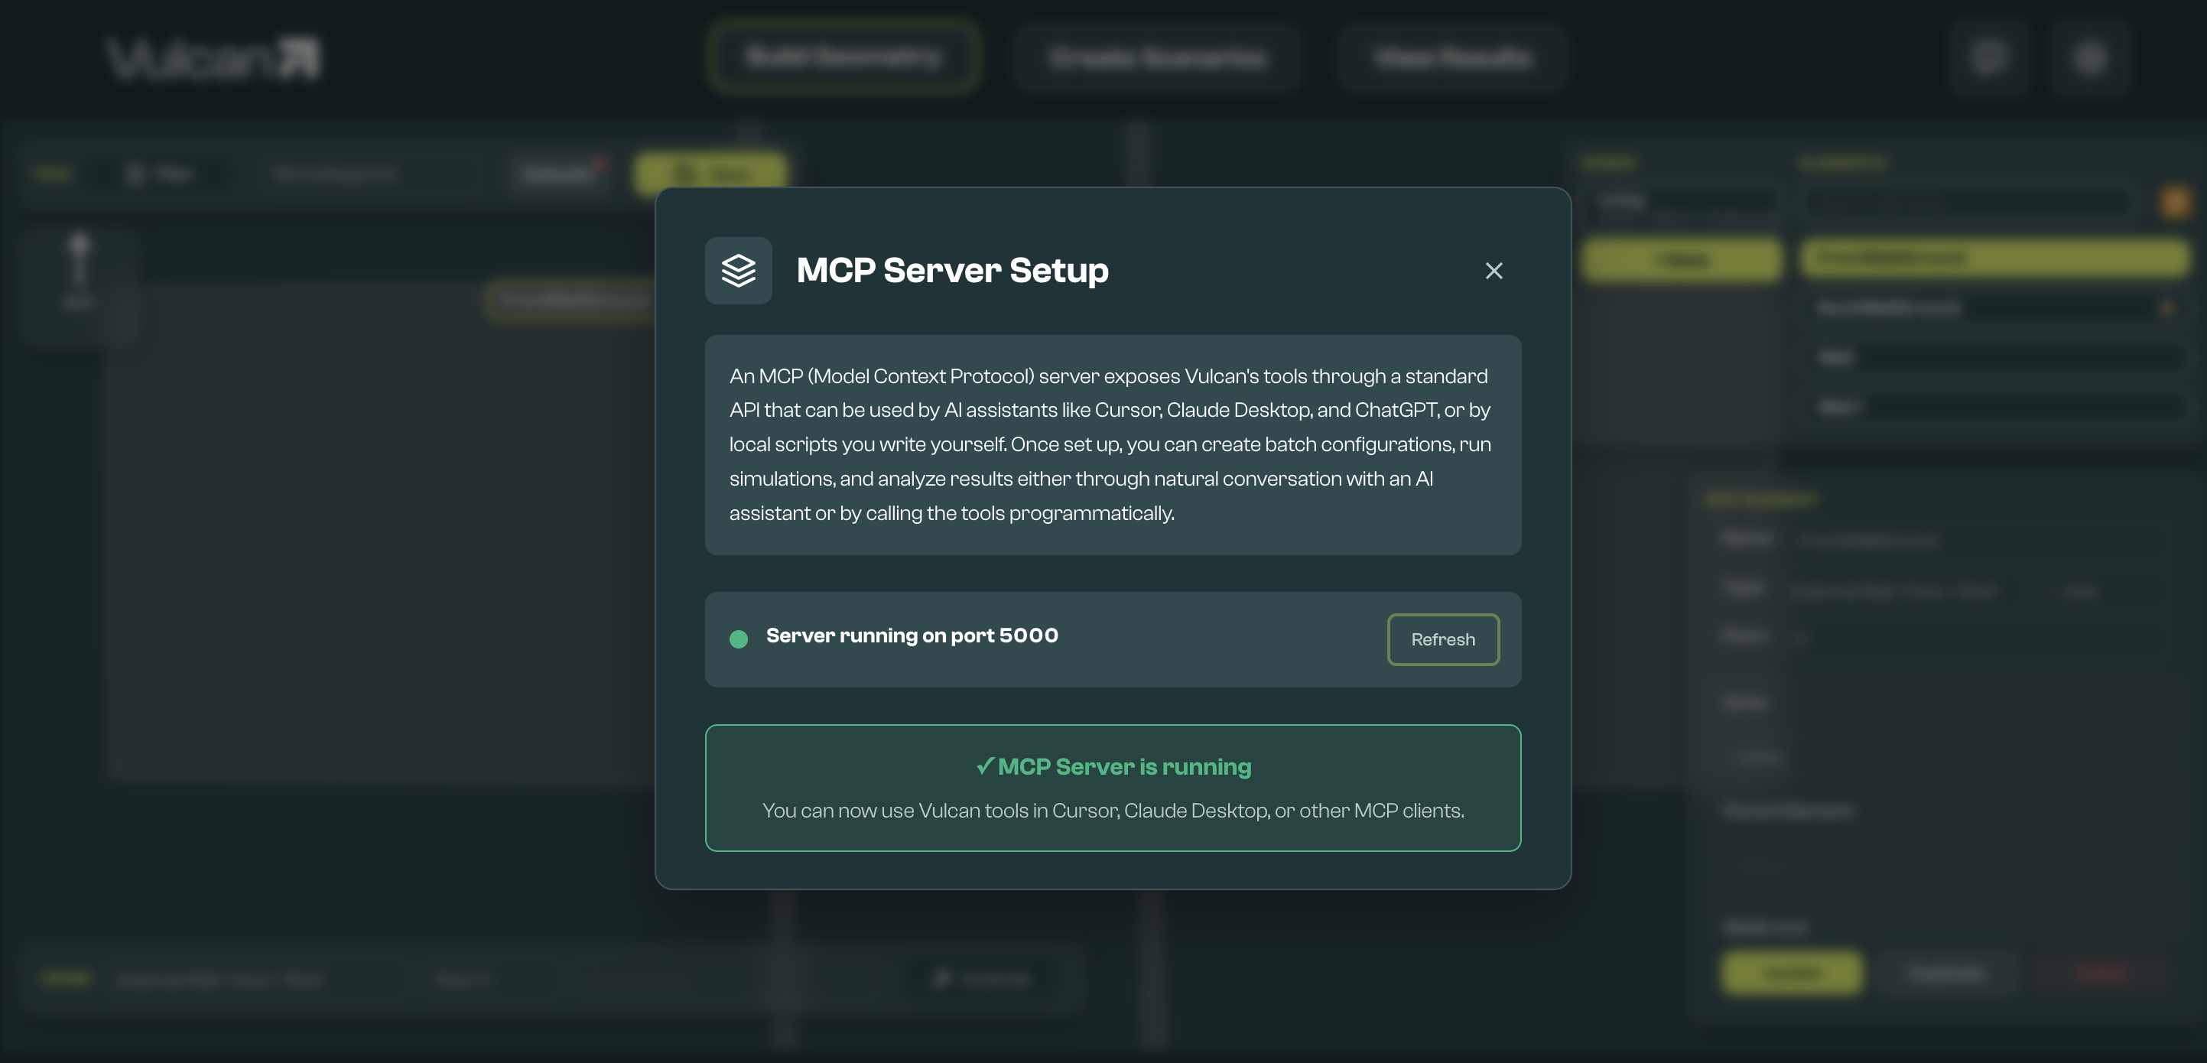Click the yellow toolbar button with search icon
2207x1063 pixels.
point(709,173)
